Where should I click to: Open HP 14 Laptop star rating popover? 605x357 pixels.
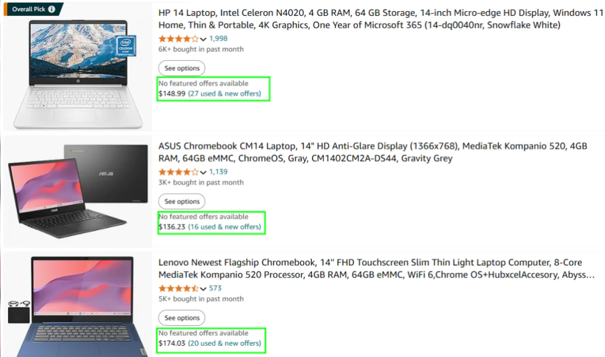tap(204, 39)
